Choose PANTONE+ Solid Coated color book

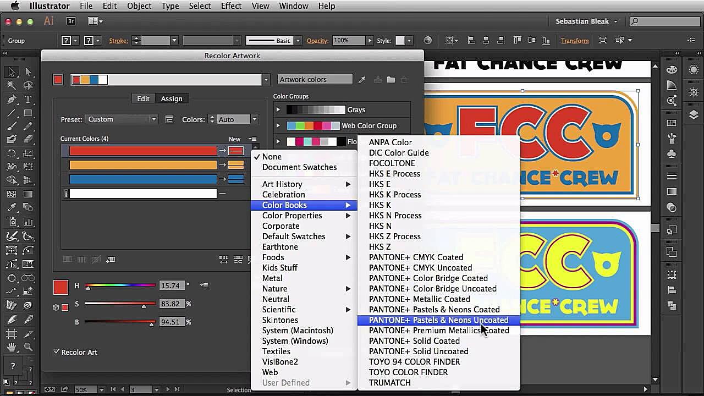coord(438,341)
